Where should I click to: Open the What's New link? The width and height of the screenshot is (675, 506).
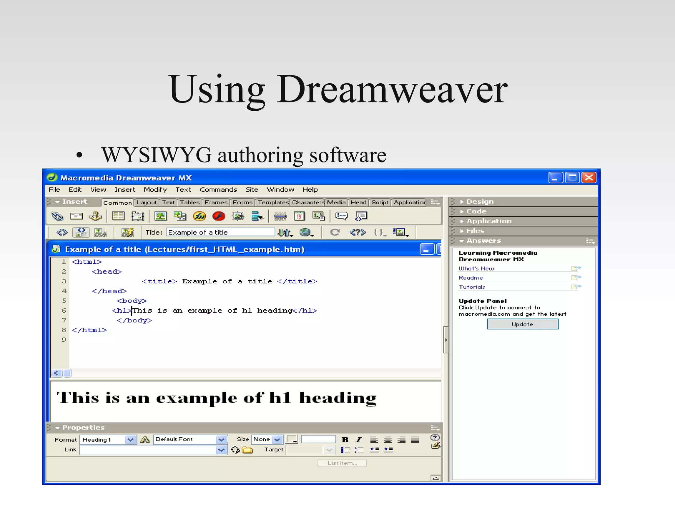(477, 269)
